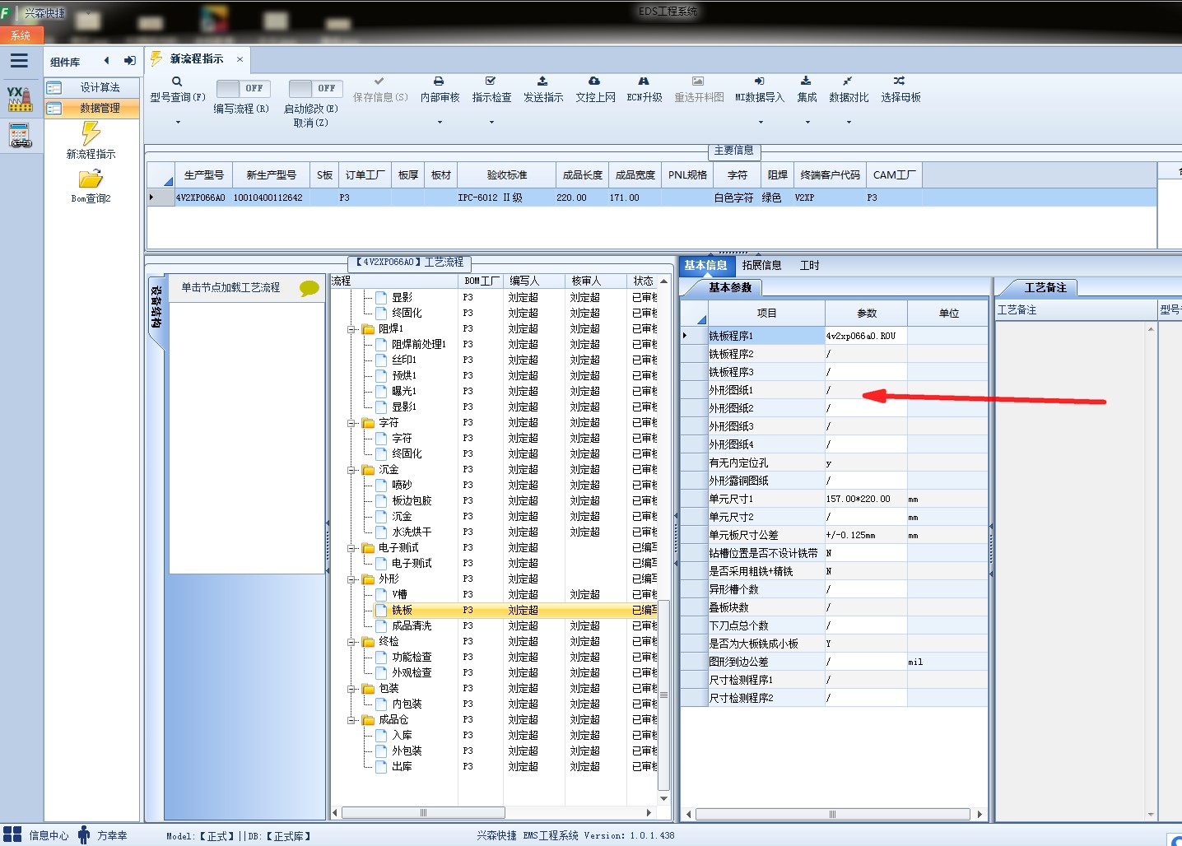Image resolution: width=1182 pixels, height=846 pixels.
Task: Collapse the 外形 tree folder
Action: (352, 579)
